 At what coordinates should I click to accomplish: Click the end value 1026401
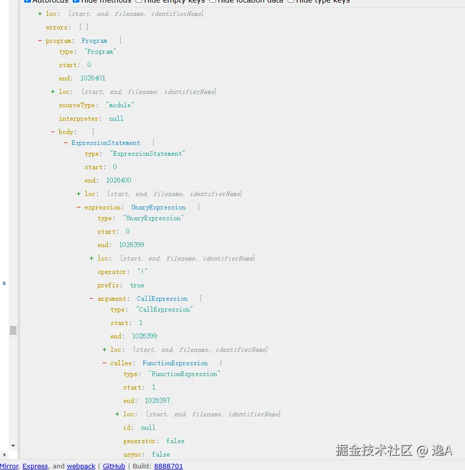pyautogui.click(x=93, y=78)
